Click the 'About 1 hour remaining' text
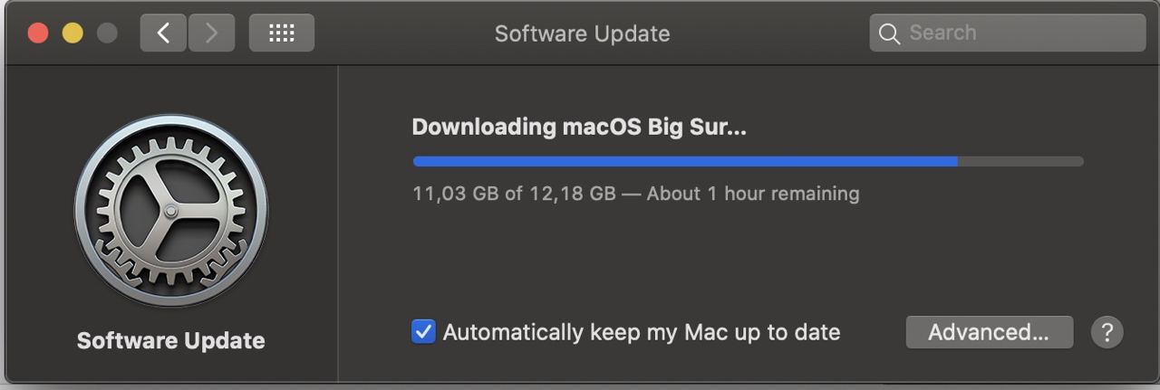This screenshot has width=1160, height=390. click(753, 194)
